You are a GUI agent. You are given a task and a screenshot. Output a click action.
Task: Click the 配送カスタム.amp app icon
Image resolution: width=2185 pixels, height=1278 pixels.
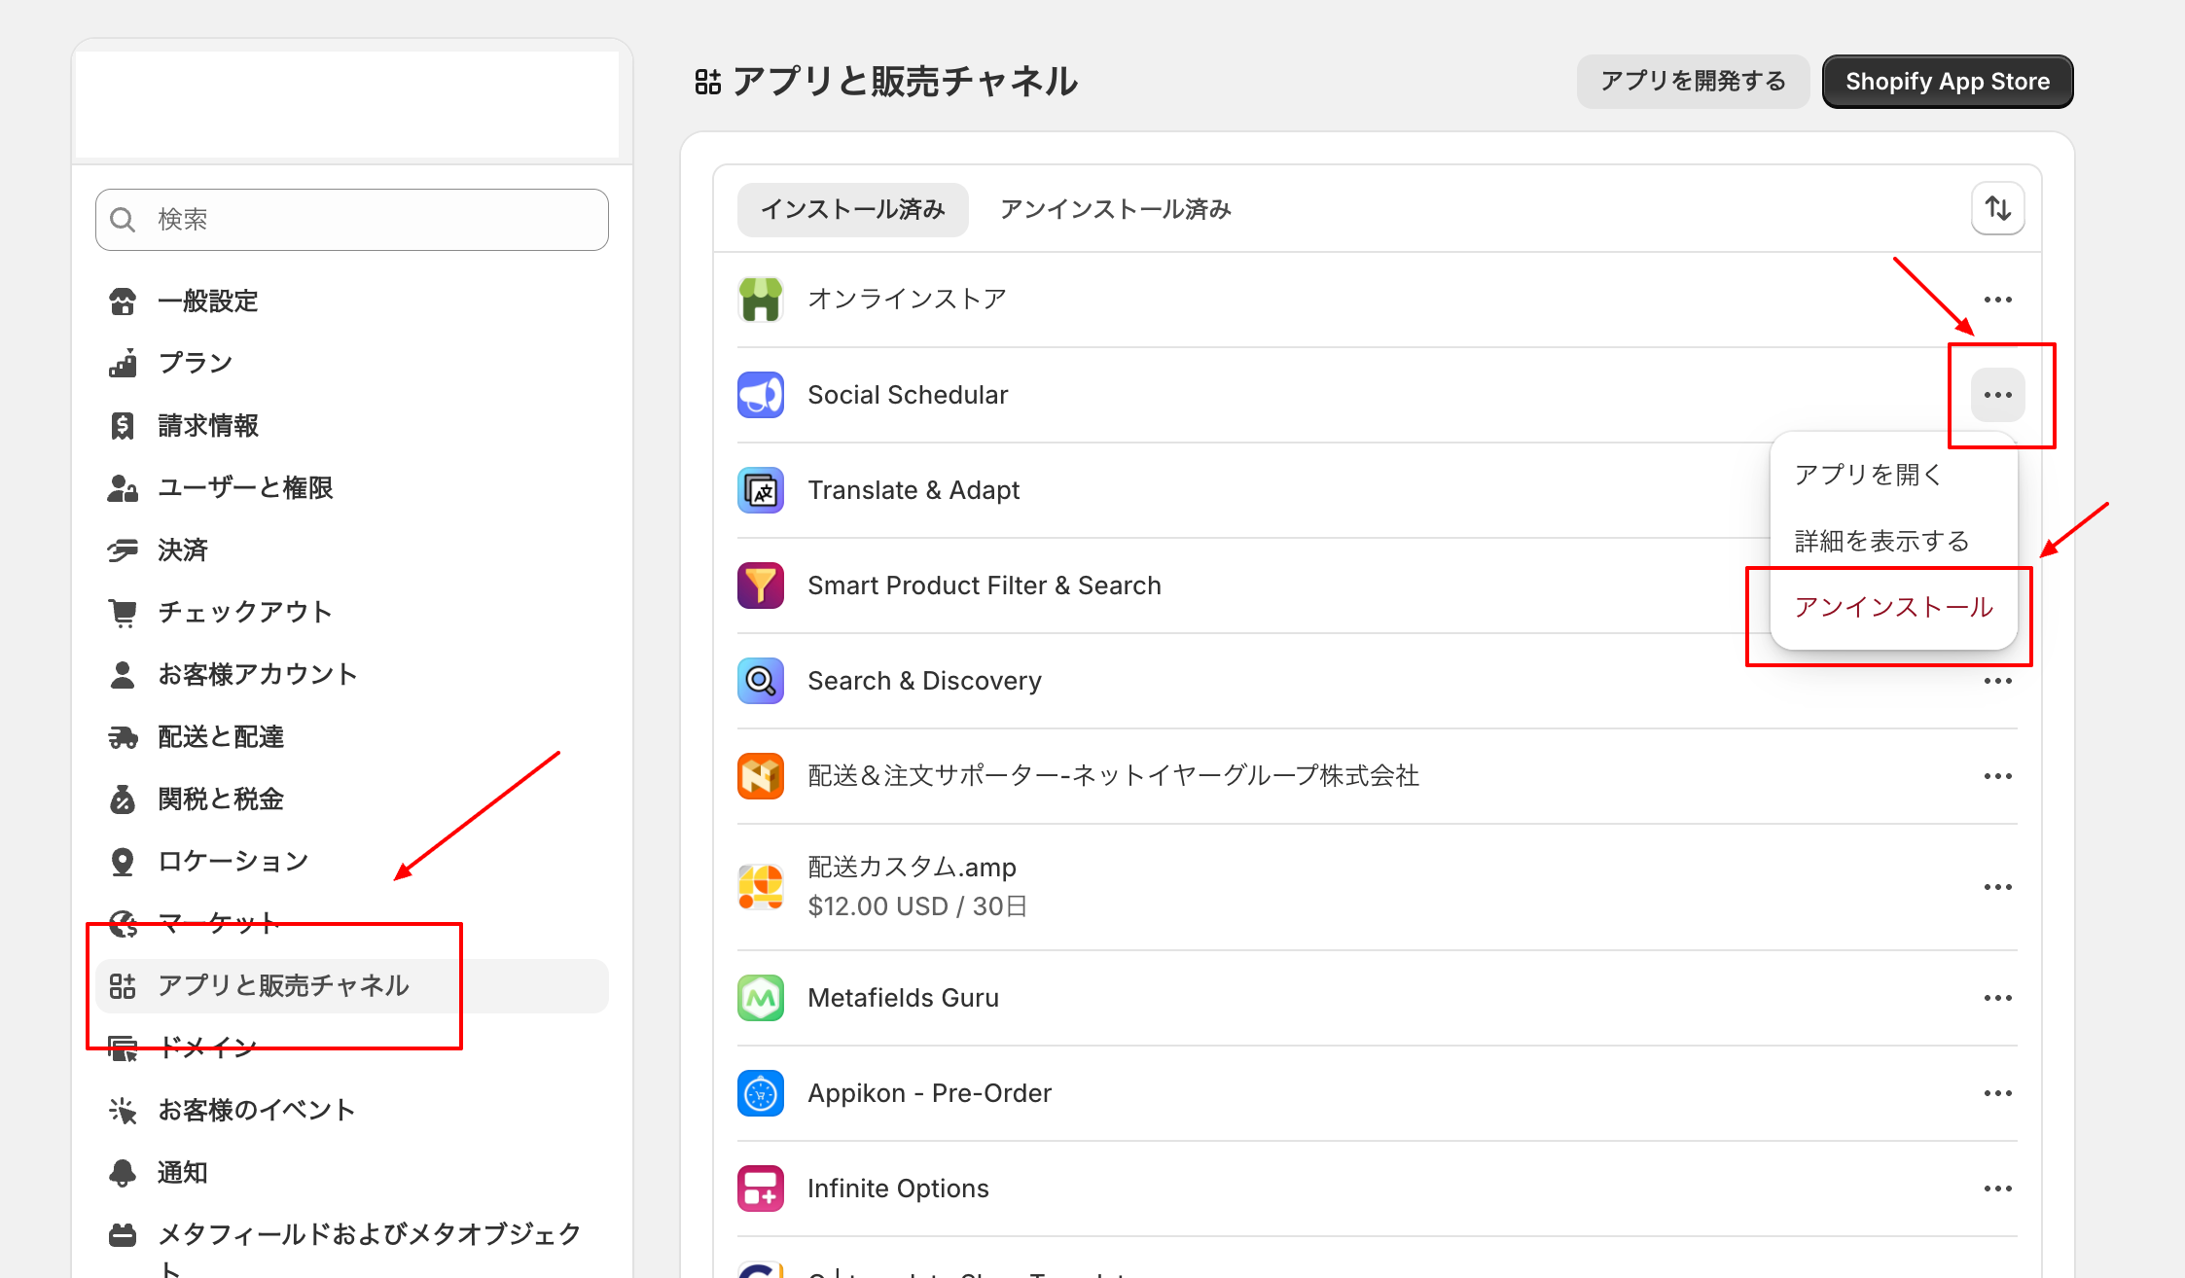click(x=761, y=887)
